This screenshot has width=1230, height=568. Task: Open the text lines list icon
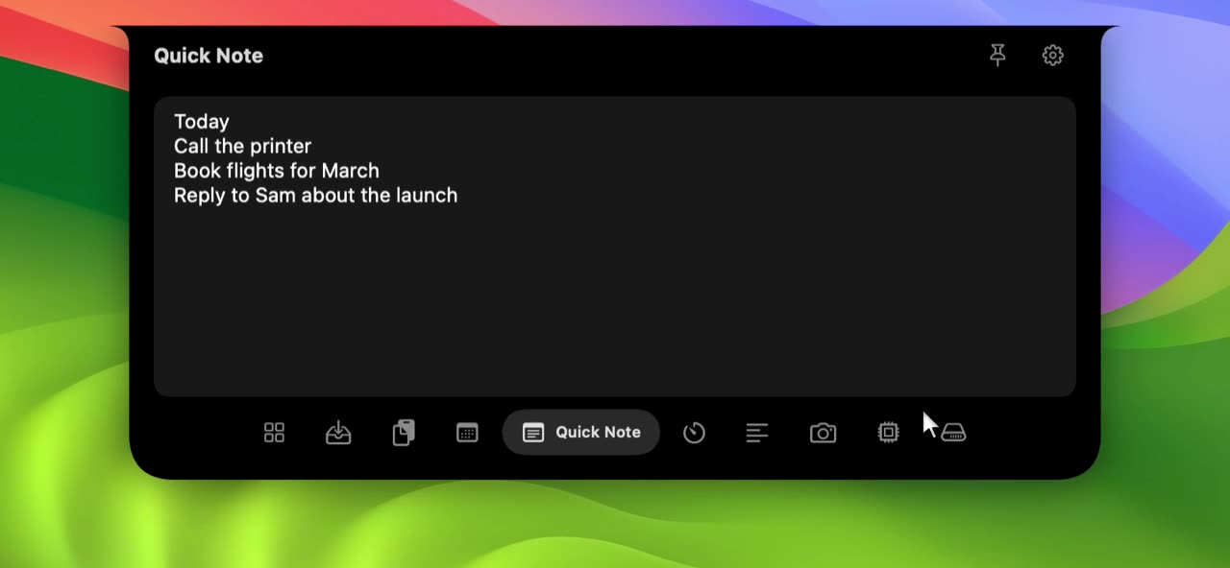pyautogui.click(x=757, y=433)
